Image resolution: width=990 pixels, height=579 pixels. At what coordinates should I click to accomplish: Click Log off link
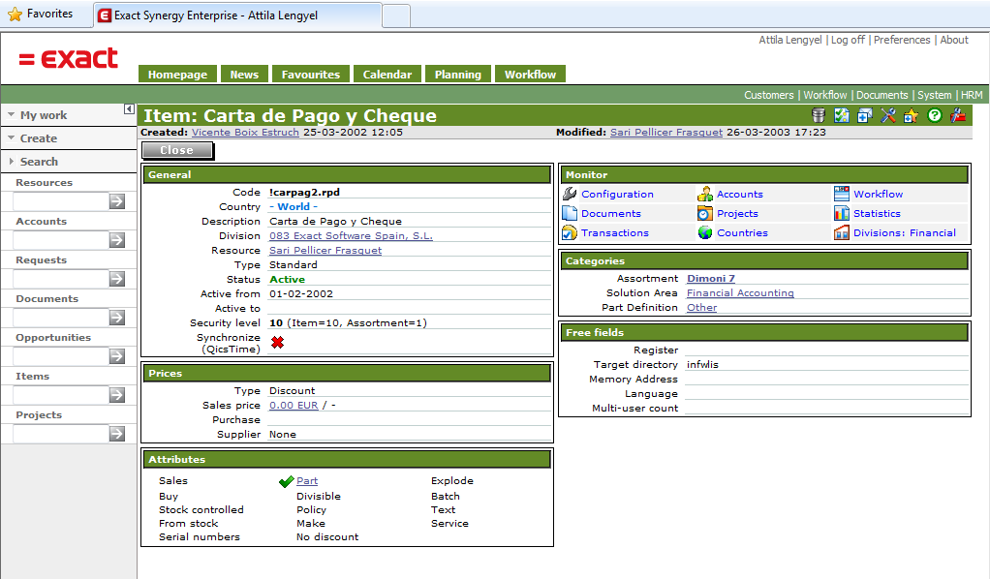tap(848, 40)
